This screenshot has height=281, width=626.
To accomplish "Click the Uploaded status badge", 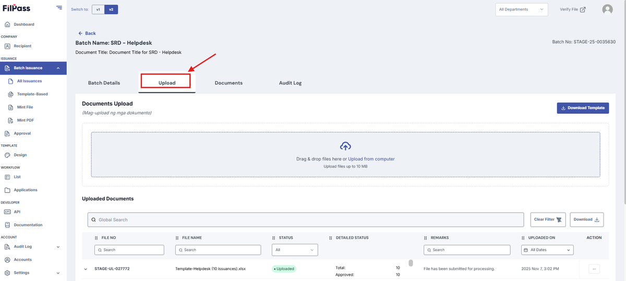I will [284, 269].
